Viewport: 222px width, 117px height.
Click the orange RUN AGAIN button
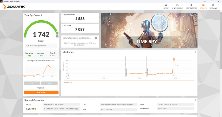click(41, 93)
